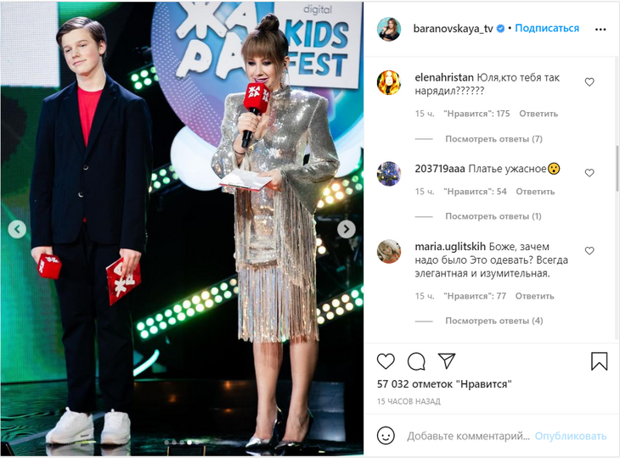The height and width of the screenshot is (458, 620).
Task: Open baranovskaya_tv profile username link
Action: [454, 29]
